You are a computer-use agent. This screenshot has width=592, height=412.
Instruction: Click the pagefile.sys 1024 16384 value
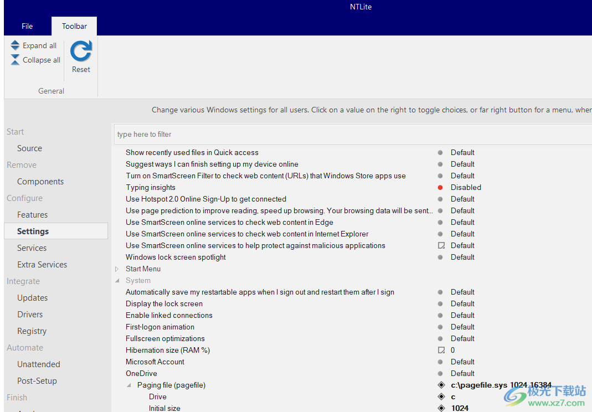click(501, 385)
